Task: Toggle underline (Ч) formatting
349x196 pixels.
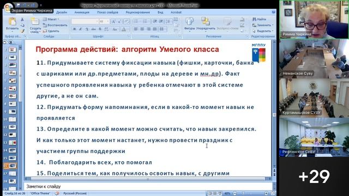Action: tap(87, 29)
